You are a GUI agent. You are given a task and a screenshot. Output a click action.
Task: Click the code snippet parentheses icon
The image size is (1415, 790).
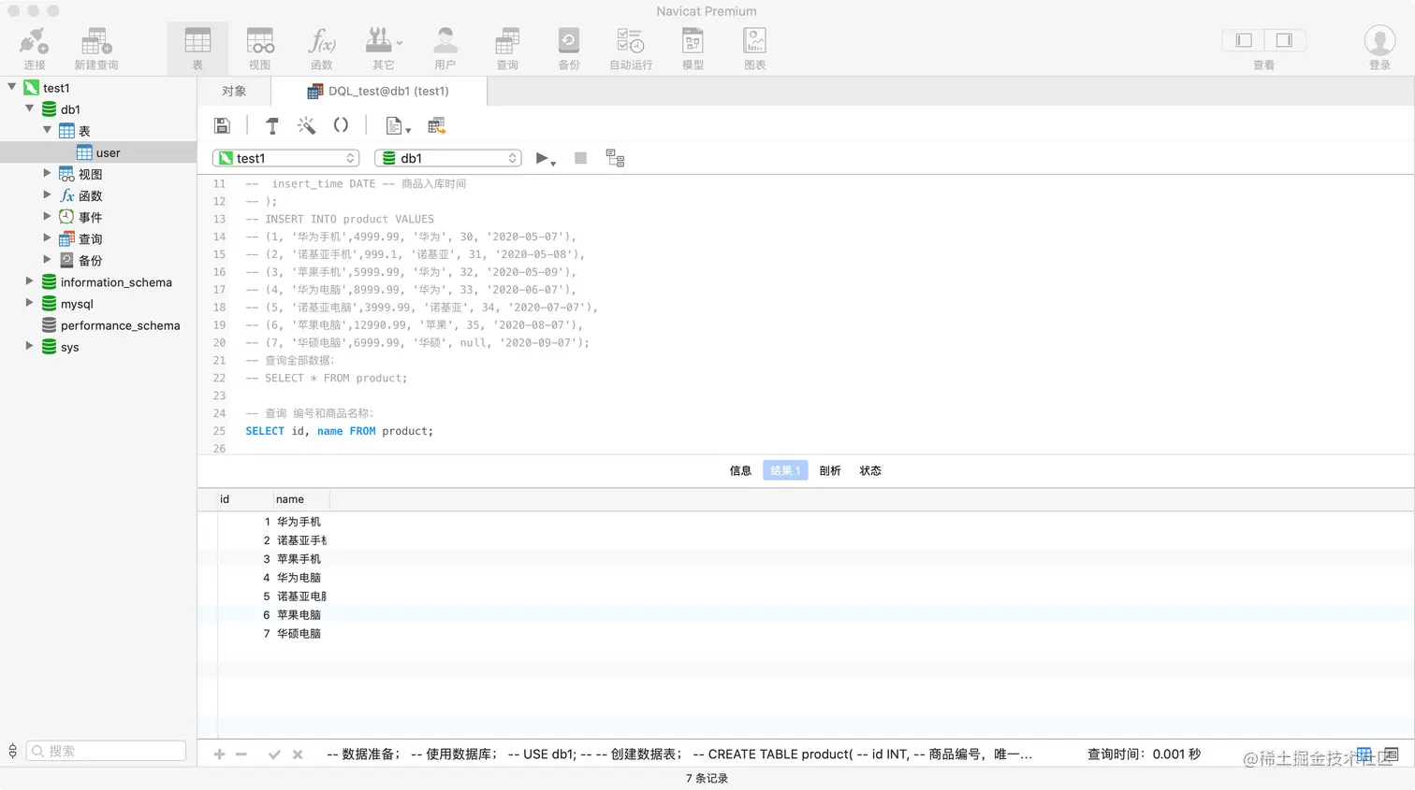[341, 125]
